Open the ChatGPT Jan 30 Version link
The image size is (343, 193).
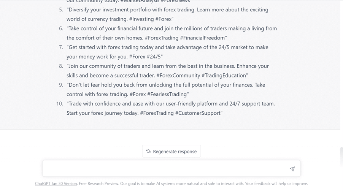click(x=56, y=184)
